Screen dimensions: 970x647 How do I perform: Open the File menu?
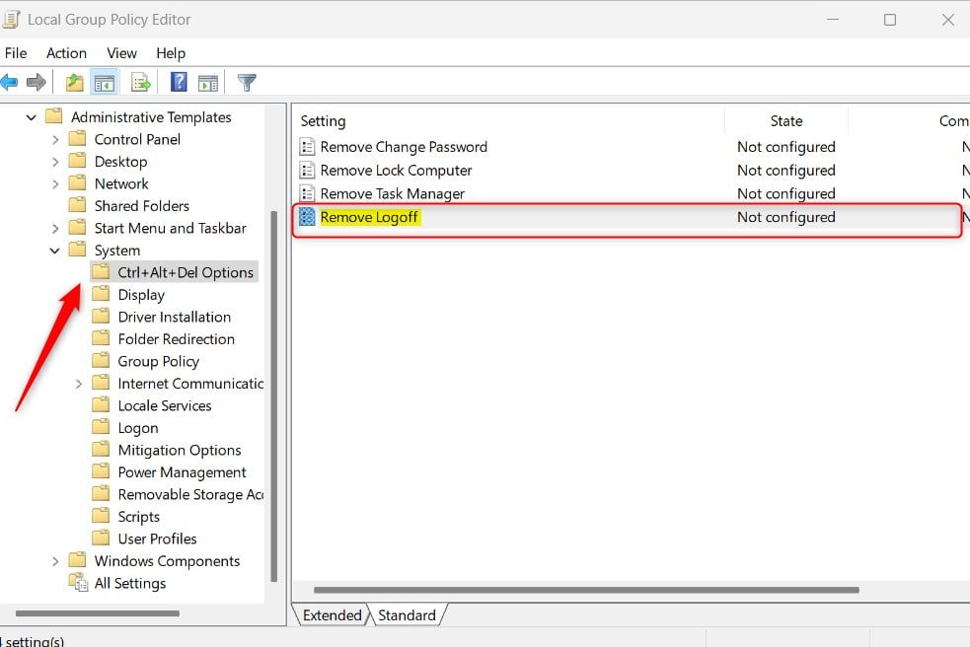pyautogui.click(x=16, y=53)
